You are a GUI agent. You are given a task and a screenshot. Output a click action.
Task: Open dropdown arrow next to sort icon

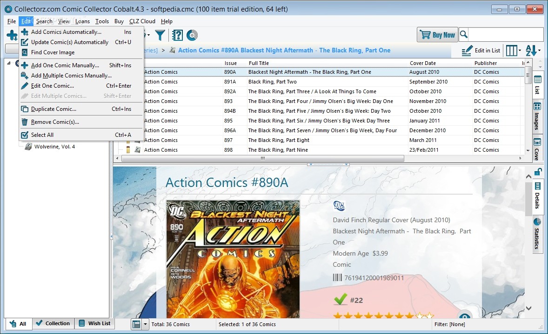539,51
